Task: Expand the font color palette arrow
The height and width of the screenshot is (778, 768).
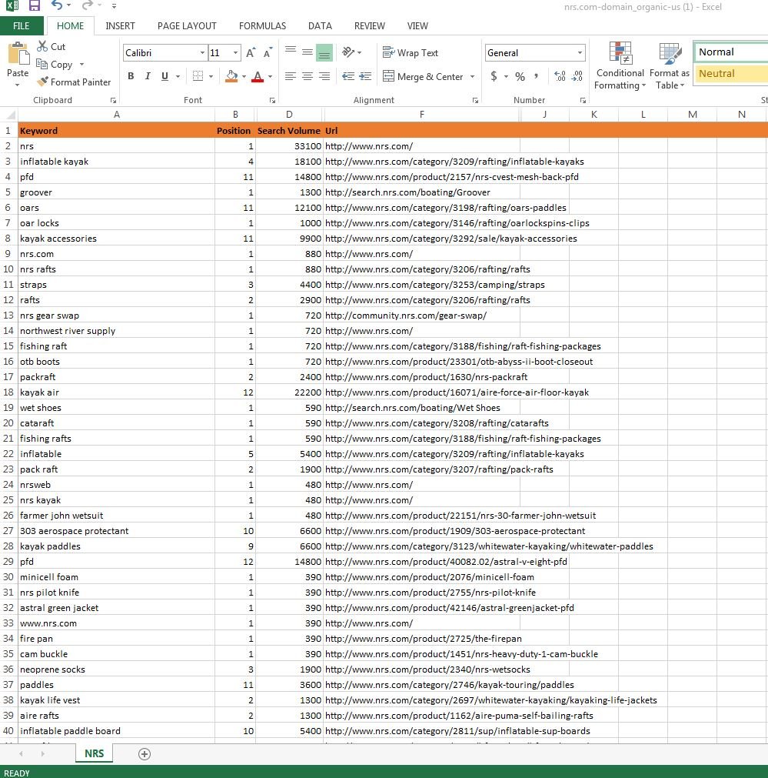Action: pyautogui.click(x=270, y=76)
